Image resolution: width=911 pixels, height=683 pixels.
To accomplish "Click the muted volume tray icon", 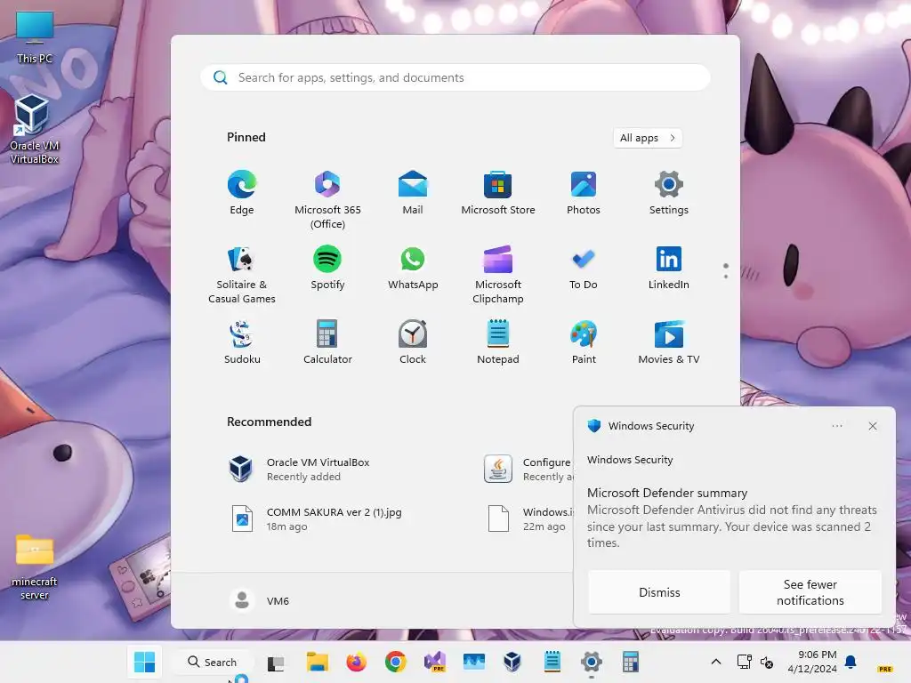I will (767, 662).
